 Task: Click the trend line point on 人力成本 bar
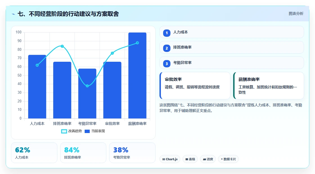[x=37, y=65]
